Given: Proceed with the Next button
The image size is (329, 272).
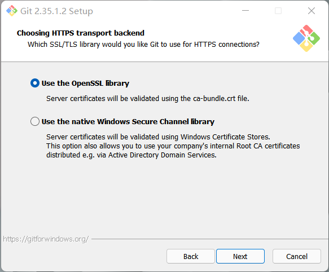Looking at the screenshot, I should tap(240, 256).
